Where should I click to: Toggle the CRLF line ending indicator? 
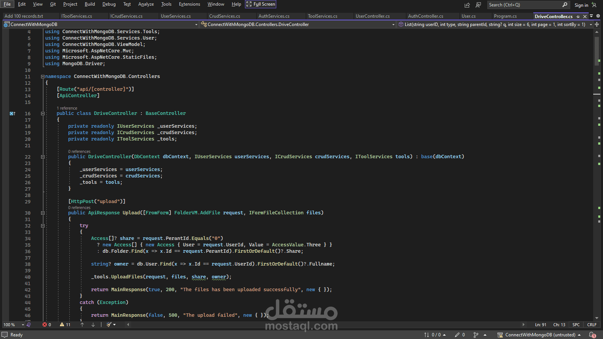tap(592, 325)
